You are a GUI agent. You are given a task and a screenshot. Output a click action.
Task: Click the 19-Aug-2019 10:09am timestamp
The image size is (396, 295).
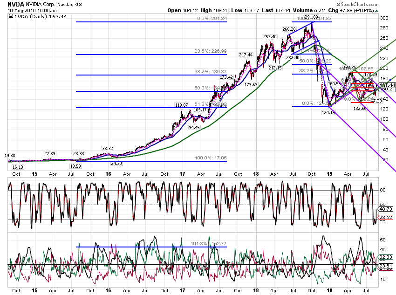coord(32,11)
